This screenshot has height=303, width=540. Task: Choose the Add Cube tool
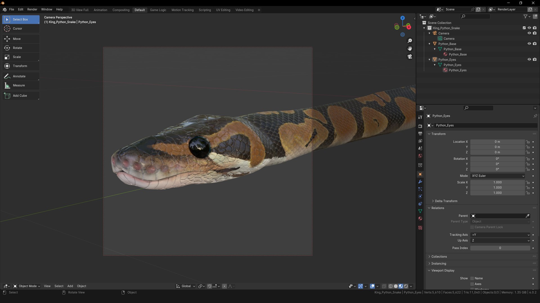click(x=20, y=96)
